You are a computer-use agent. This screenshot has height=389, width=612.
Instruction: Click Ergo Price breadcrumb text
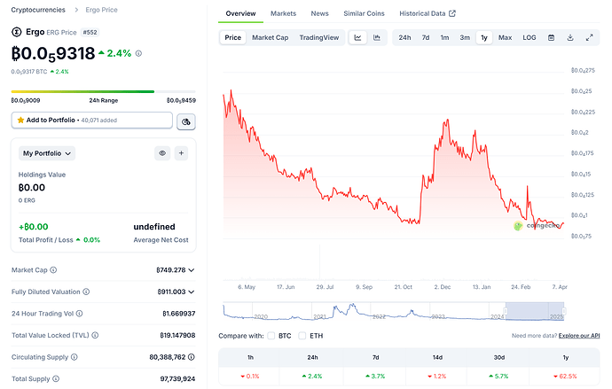[x=101, y=10]
